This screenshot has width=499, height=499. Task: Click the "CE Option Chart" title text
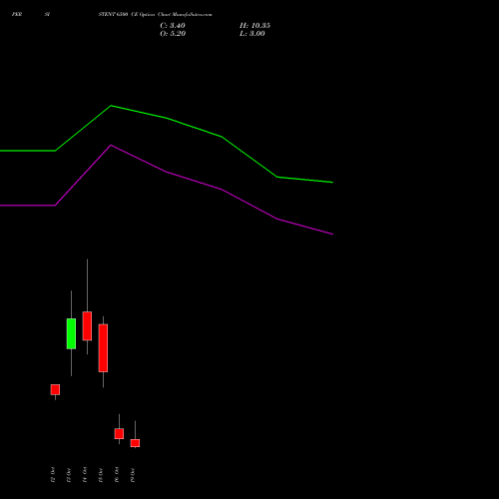pos(151,15)
